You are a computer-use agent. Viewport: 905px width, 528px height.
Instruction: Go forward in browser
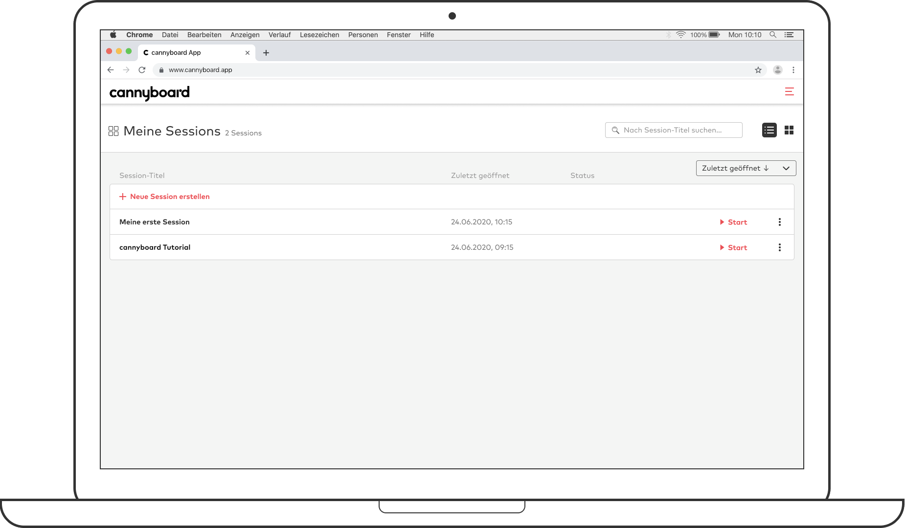[x=126, y=70]
